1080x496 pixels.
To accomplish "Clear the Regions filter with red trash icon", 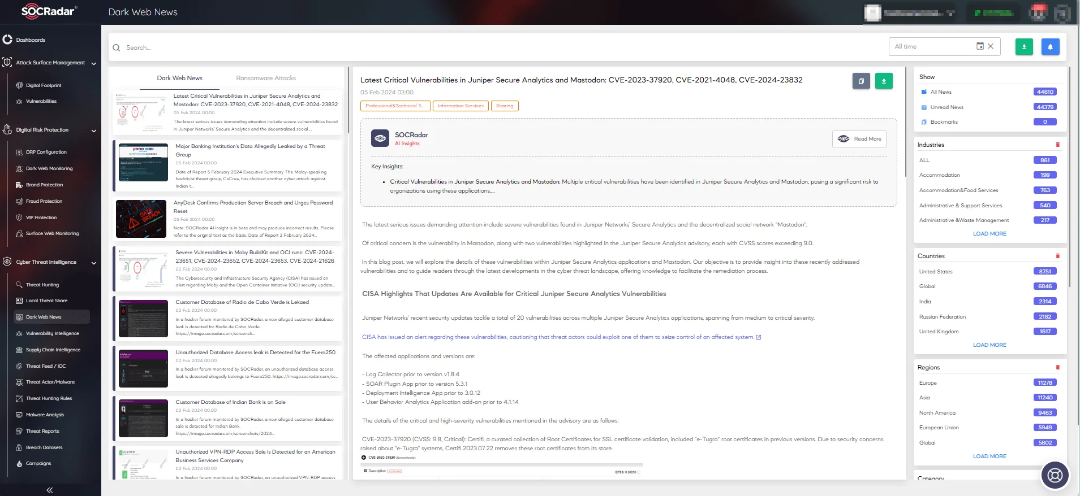I will click(1057, 367).
